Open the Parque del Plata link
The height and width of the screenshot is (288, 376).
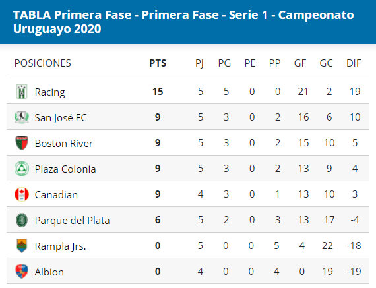(72, 221)
